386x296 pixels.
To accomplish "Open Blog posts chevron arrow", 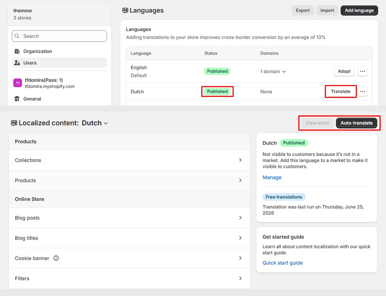I will [240, 217].
